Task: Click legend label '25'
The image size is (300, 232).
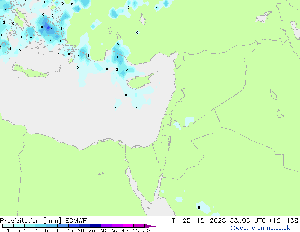Action: point(92,230)
